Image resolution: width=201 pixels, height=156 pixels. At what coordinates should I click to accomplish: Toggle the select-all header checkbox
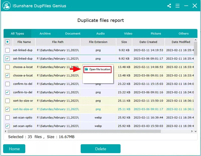[x=8, y=42]
